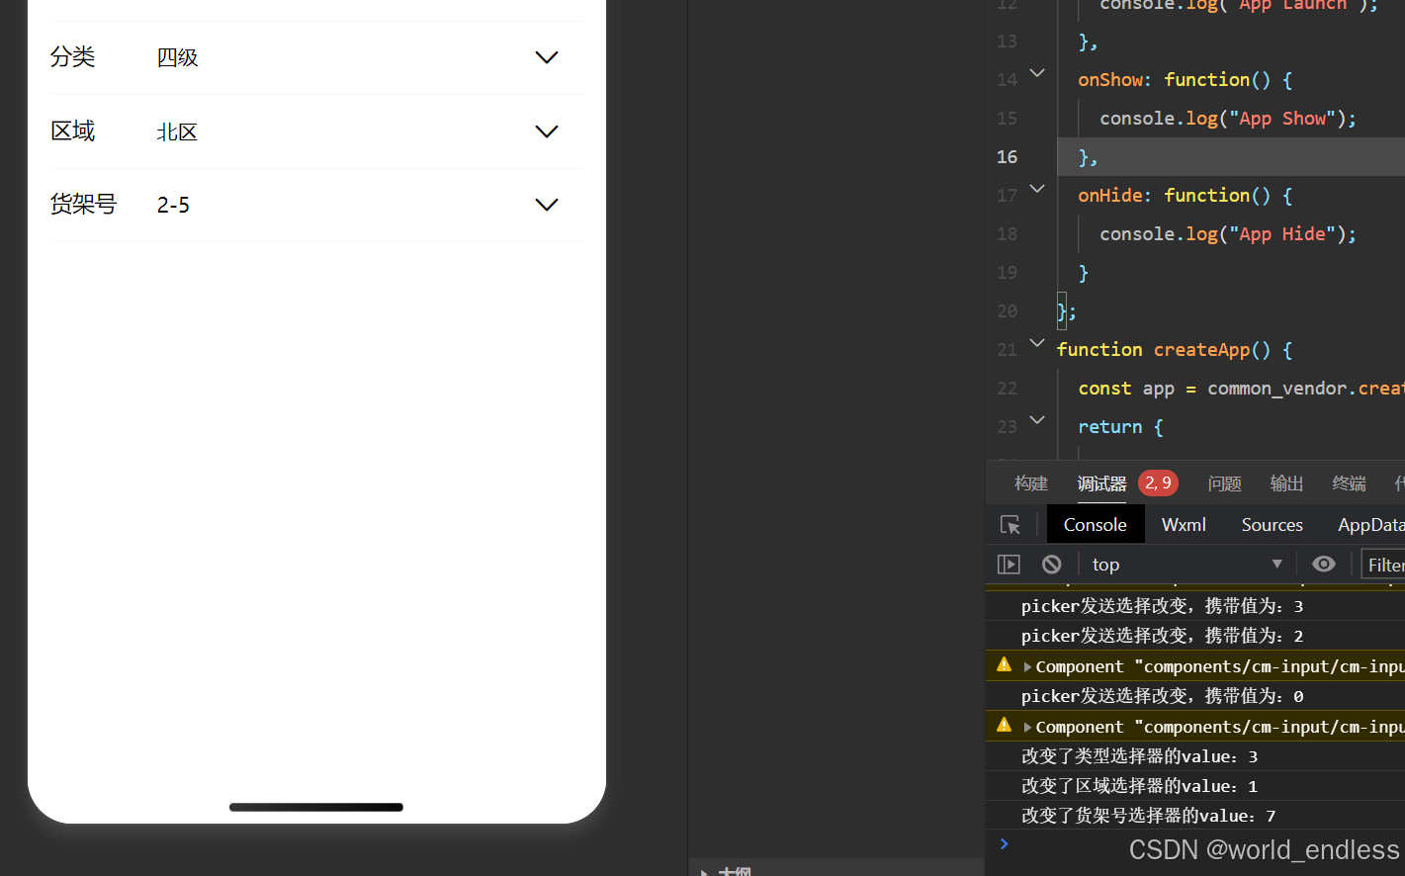Select log line 改变了货架号选择器的value: 7

point(1148,816)
